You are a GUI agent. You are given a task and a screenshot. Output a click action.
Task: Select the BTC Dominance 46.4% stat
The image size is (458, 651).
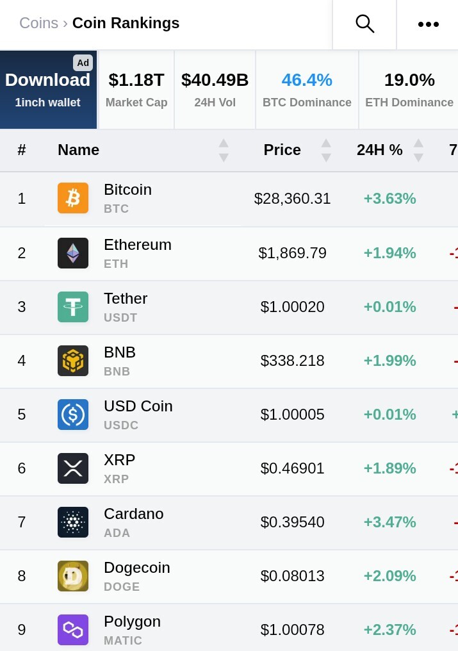tap(307, 90)
